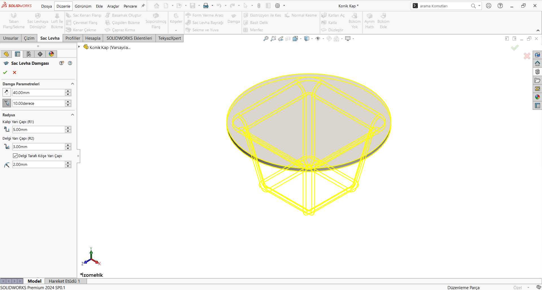Expand Konik Kap flyout tree arrow
Viewport: 542px width, 290px height.
coord(79,47)
